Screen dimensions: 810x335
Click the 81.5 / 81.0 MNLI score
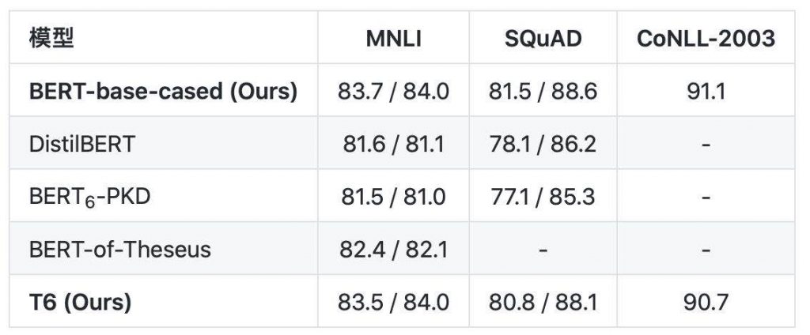(x=393, y=197)
